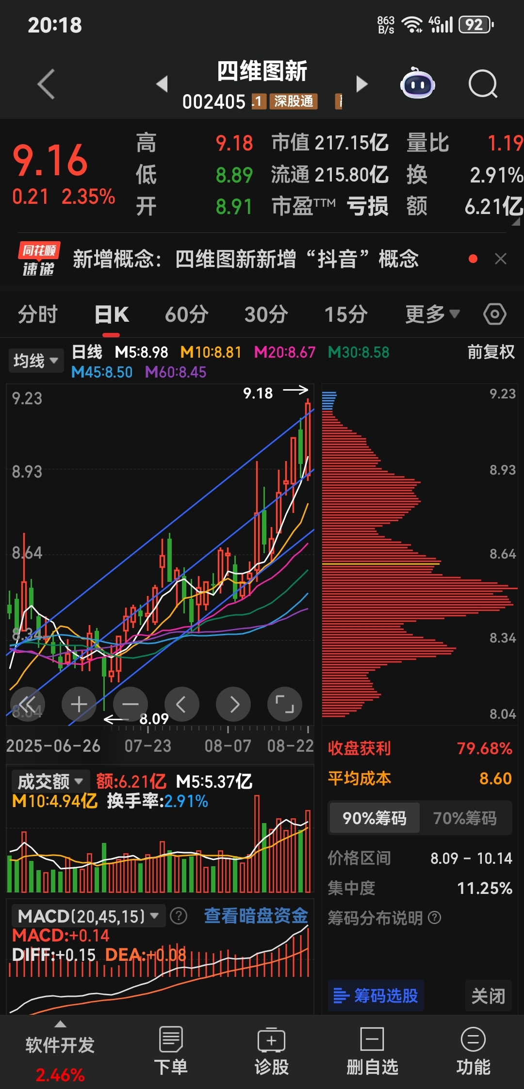Switch to next stock with right triangle

362,83
